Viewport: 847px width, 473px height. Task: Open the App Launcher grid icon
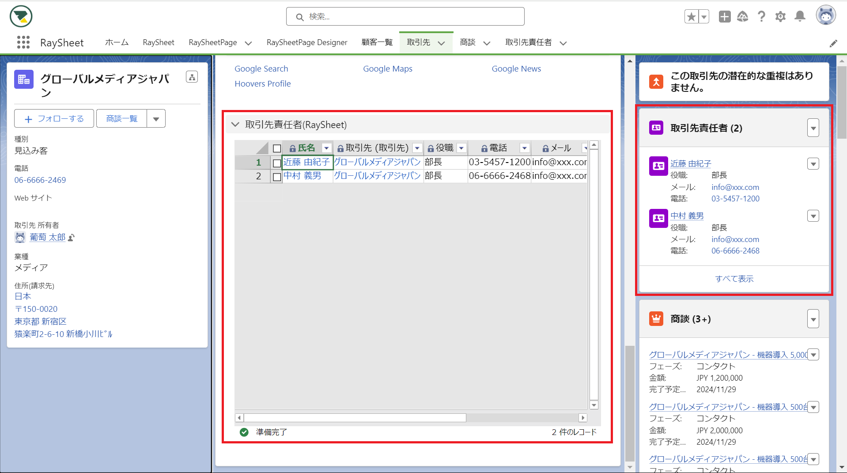(x=23, y=42)
